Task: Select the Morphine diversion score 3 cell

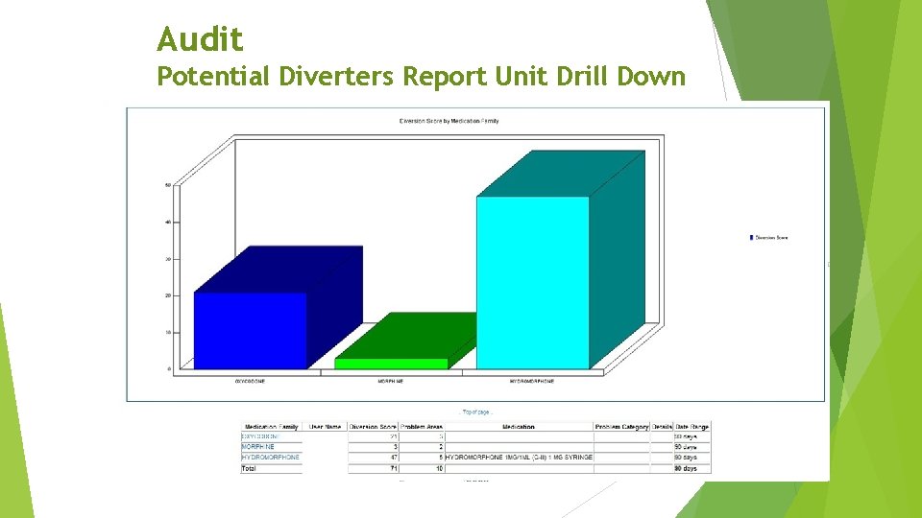Action: 373,447
